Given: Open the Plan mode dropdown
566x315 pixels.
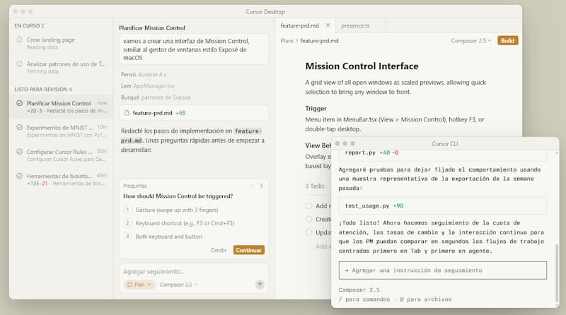Looking at the screenshot, I should click(x=139, y=285).
